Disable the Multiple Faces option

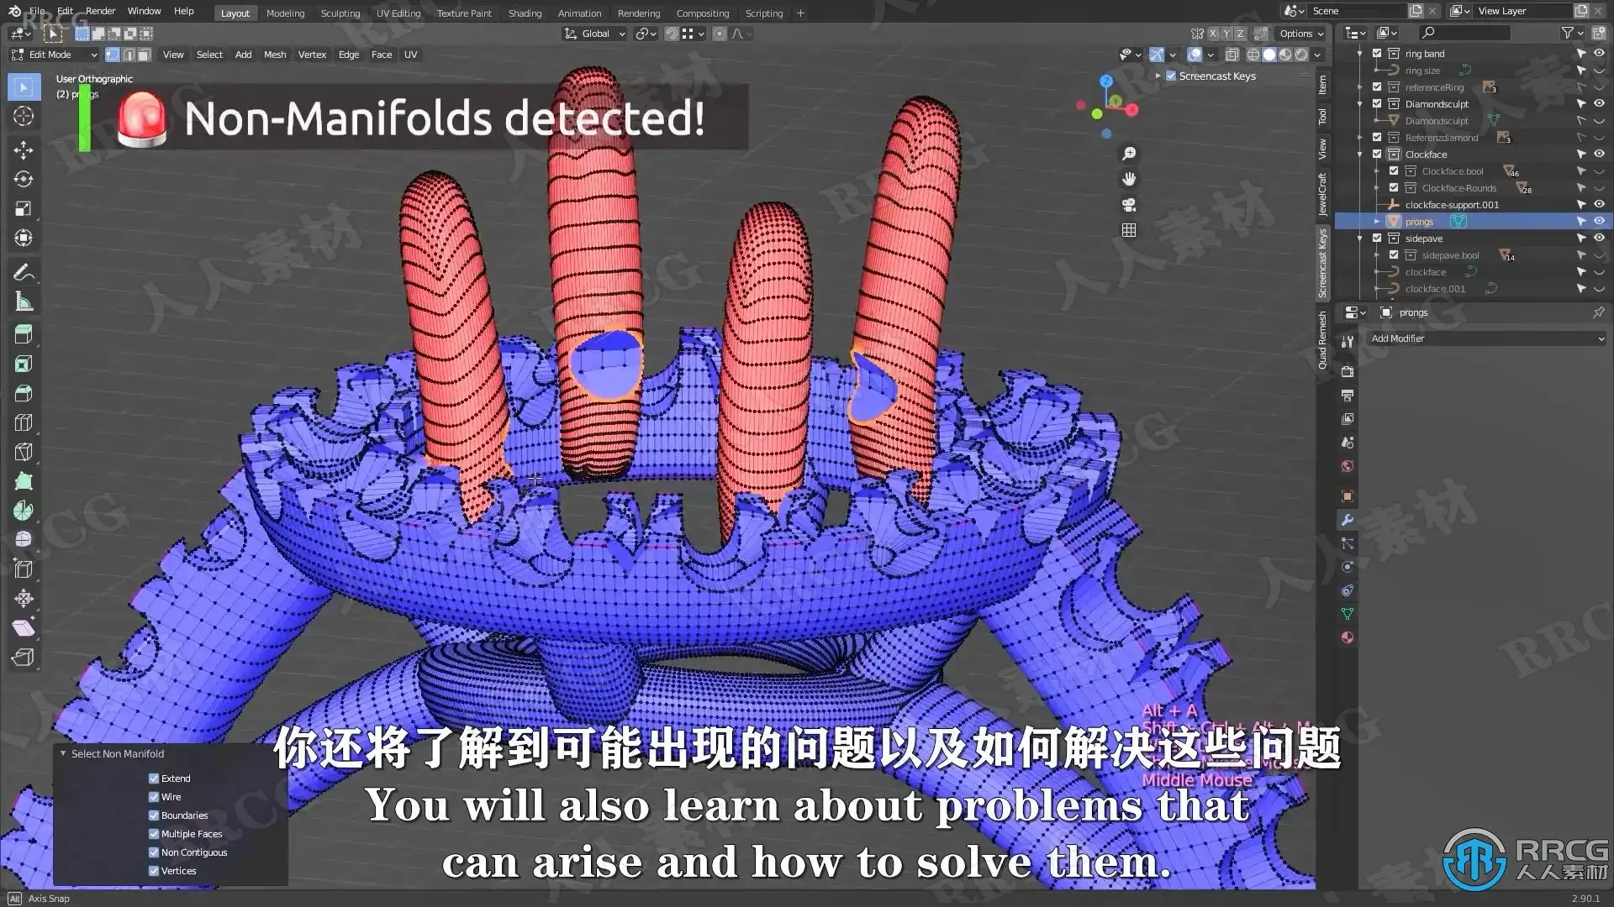click(154, 834)
